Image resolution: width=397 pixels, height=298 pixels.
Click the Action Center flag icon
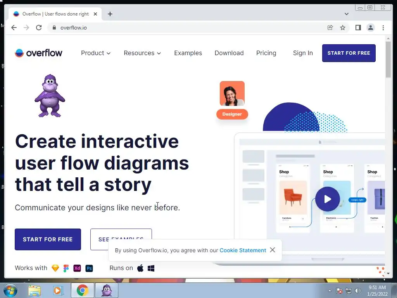339,291
